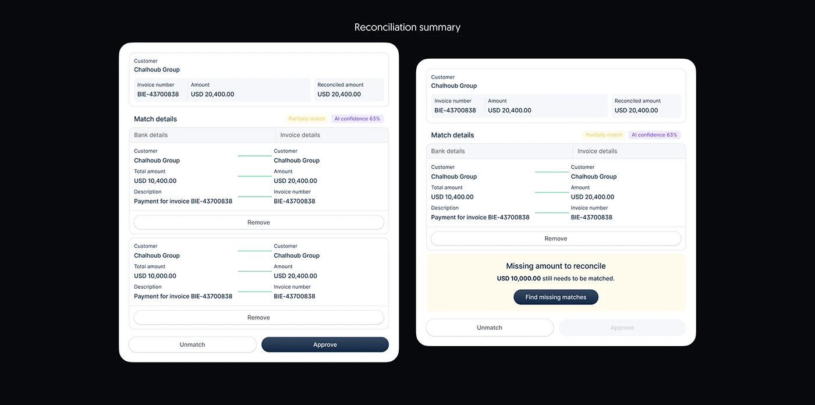Click top invoice number BIE-43700838 in right card
The height and width of the screenshot is (405, 815).
pyautogui.click(x=455, y=111)
